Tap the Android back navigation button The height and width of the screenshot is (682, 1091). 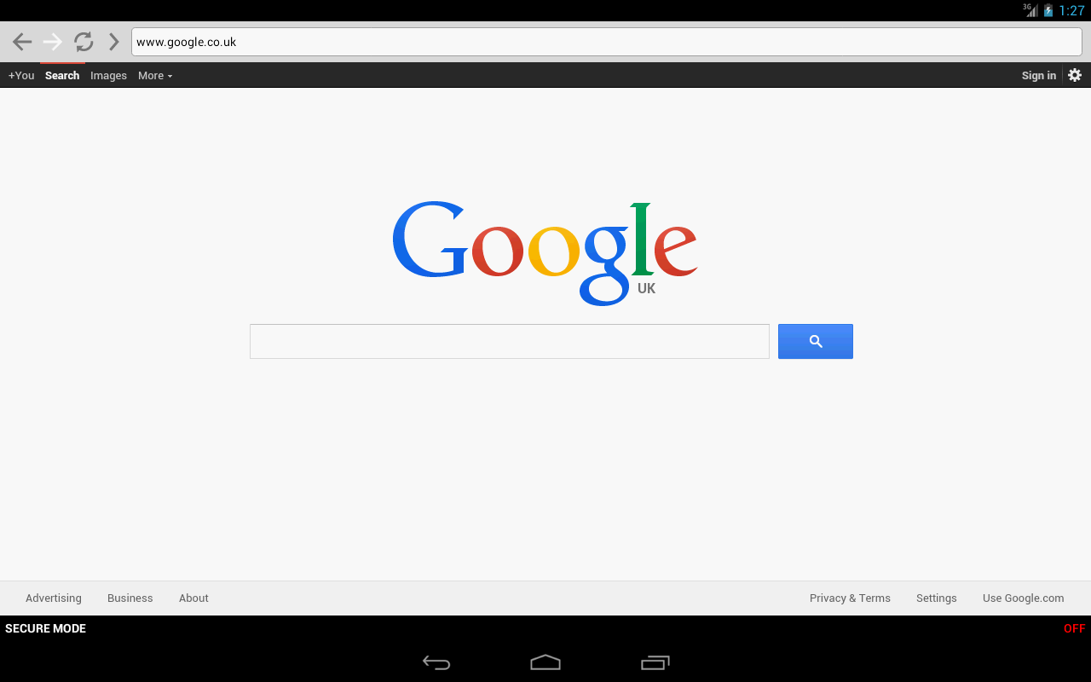pyautogui.click(x=436, y=662)
